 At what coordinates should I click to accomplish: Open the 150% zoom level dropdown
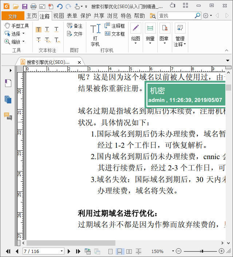[173, 251]
